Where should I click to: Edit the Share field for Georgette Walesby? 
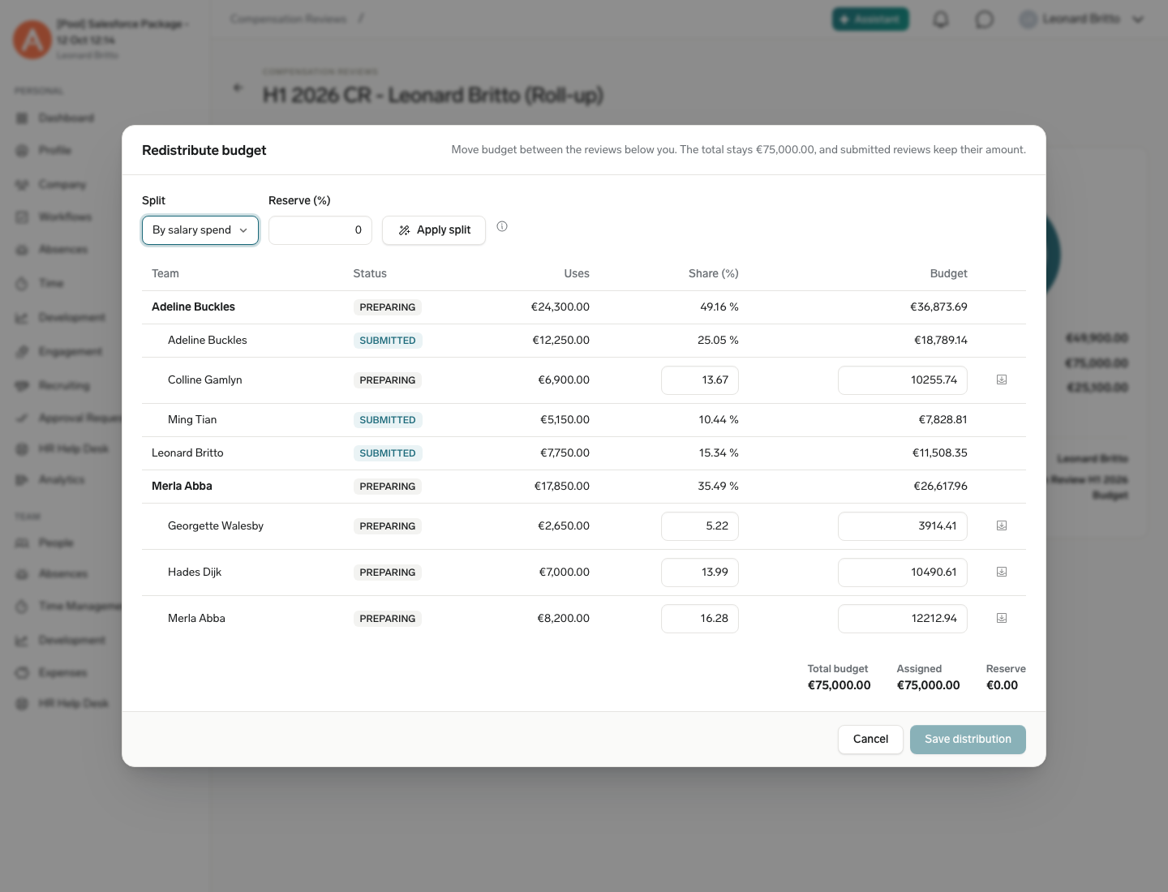[700, 526]
